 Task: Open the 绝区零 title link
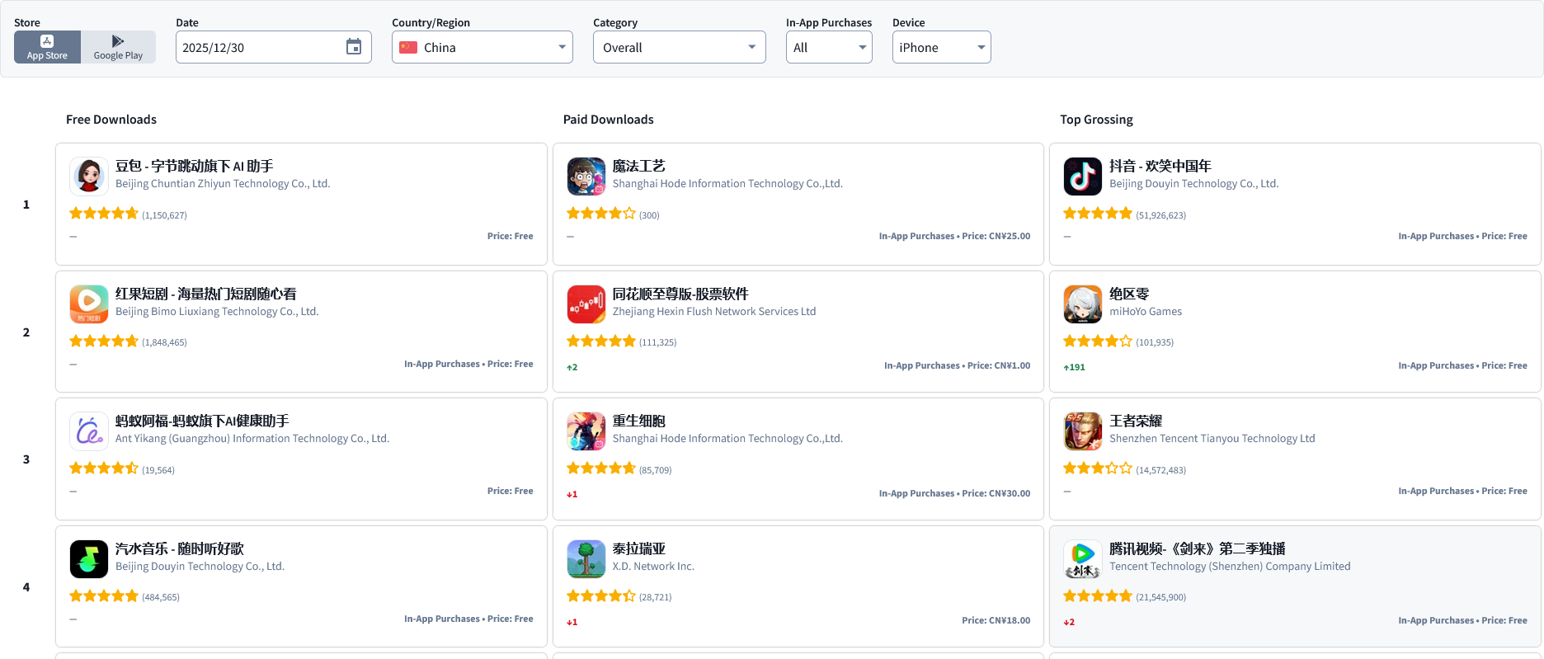[1129, 294]
